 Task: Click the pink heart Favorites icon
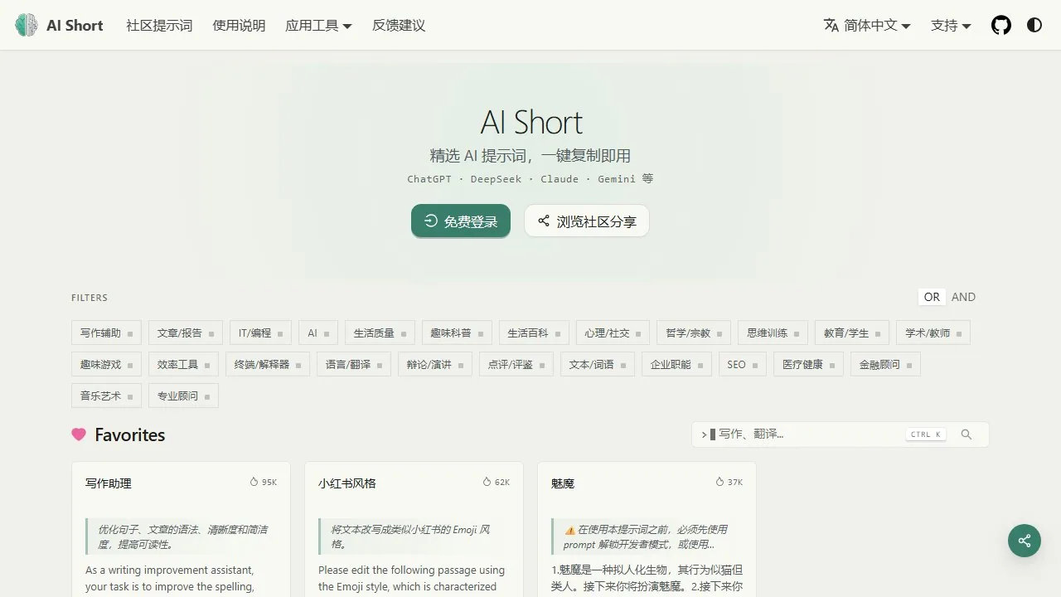[x=79, y=434]
